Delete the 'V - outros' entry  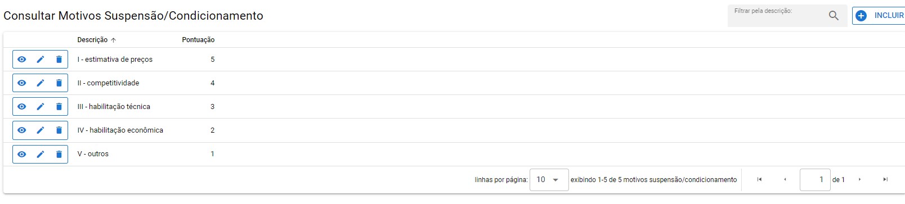[59, 154]
